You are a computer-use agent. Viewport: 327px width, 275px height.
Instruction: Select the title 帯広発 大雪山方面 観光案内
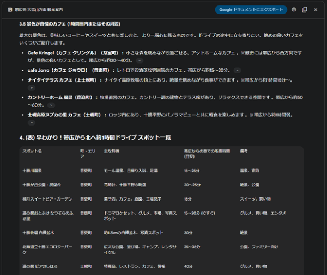pos(39,10)
